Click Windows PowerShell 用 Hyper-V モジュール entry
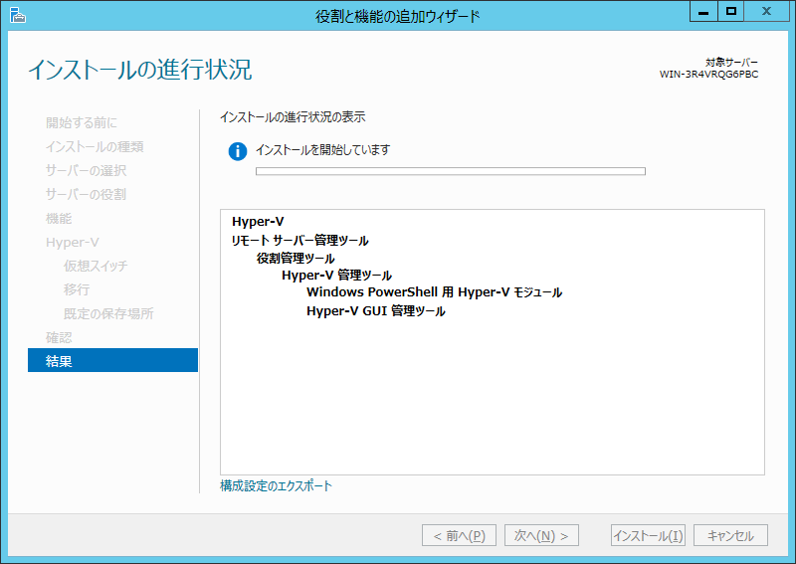Screen dimensions: 796x564 pos(434,292)
